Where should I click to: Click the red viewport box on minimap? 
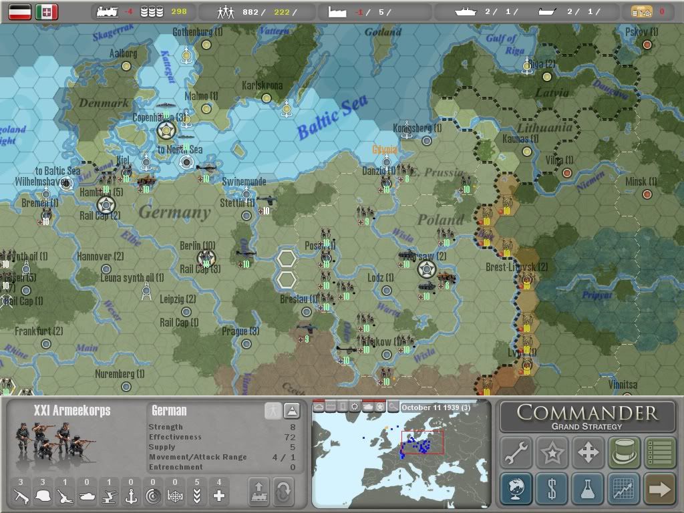422,442
